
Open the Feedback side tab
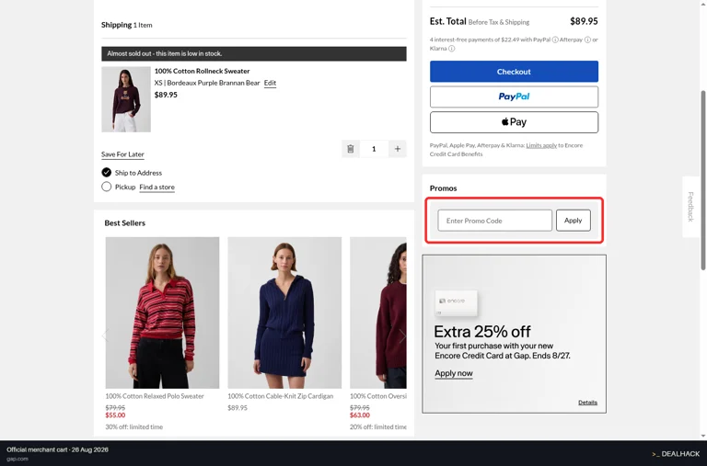coord(690,207)
